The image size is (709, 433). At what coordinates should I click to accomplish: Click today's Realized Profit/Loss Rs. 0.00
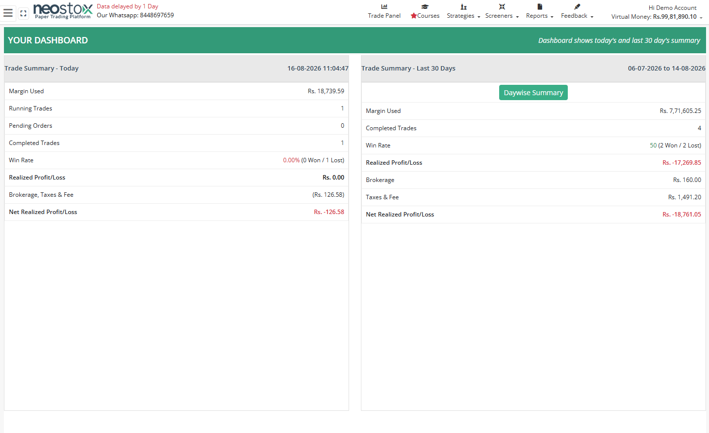pyautogui.click(x=333, y=178)
